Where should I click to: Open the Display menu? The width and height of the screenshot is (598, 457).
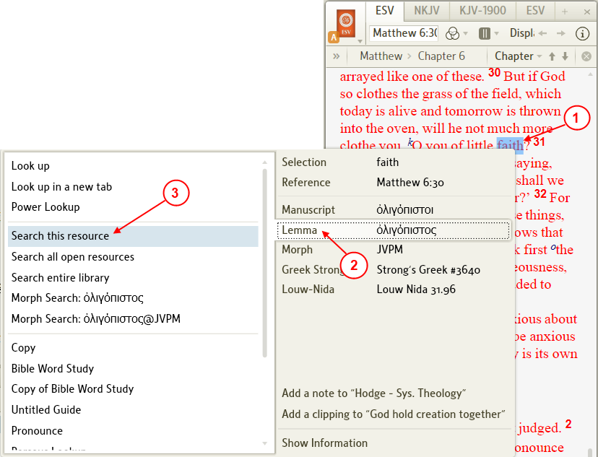pyautogui.click(x=521, y=33)
